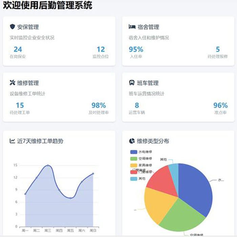
Task: Click the line chart icon beside 近7天维修工单趋势
Action: pyautogui.click(x=13, y=141)
